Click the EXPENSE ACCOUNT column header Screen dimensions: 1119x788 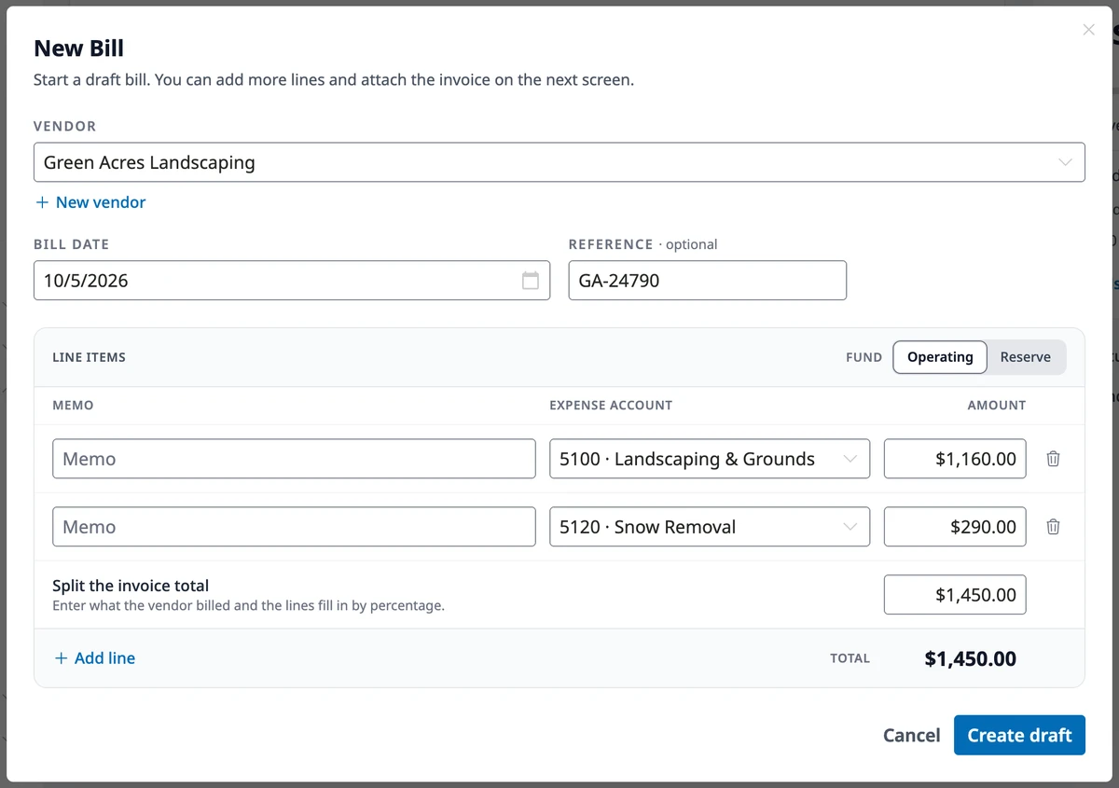[611, 406]
